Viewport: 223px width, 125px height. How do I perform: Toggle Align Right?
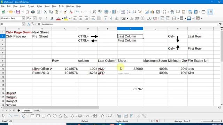(86, 18)
